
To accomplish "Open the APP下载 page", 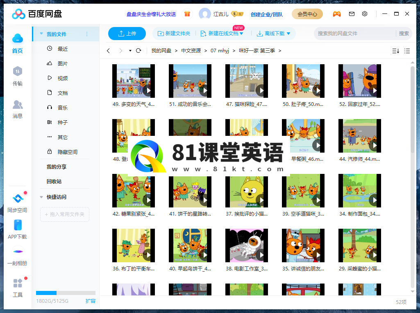I will [x=17, y=230].
